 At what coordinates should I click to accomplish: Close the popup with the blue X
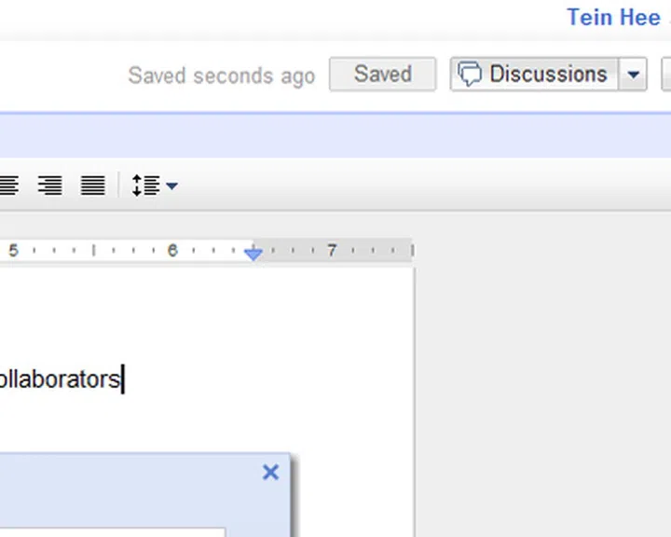270,473
